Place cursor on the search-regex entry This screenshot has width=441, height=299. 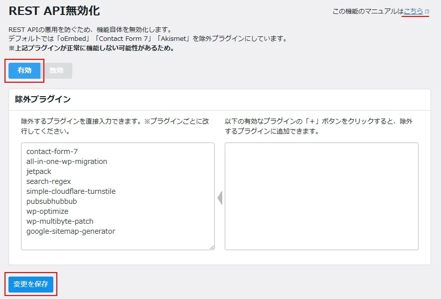point(49,181)
